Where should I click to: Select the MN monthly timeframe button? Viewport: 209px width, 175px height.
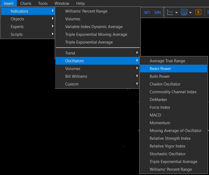click(x=157, y=12)
